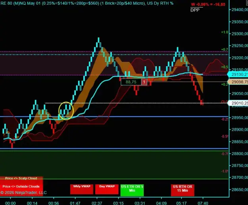Click the 03:31 time axis label
Image resolution: width=248 pixels, height=205 pixels.
coord(140,203)
